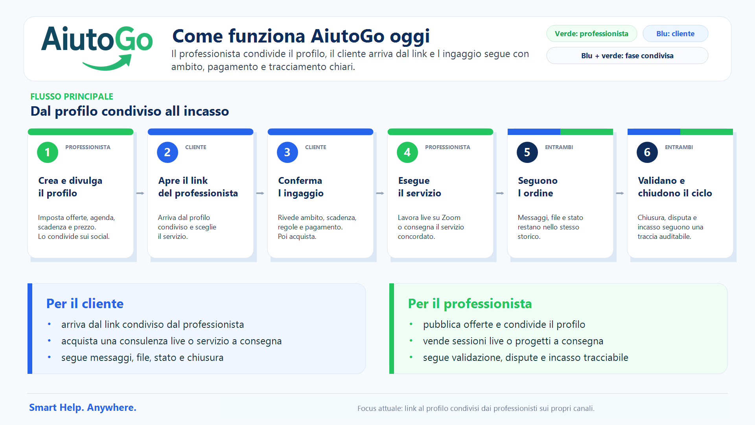Viewport: 755px width, 425px height.
Task: Click description "Lavora live su Zoom"
Action: 429,218
